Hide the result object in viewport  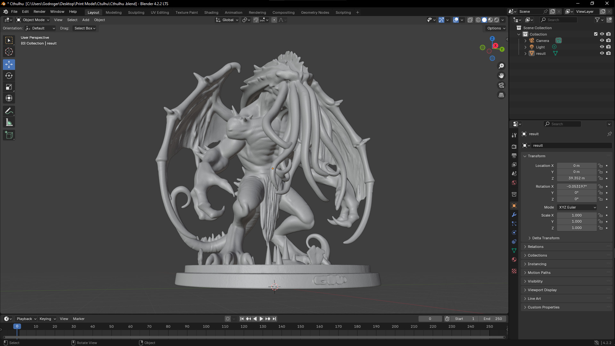602,53
